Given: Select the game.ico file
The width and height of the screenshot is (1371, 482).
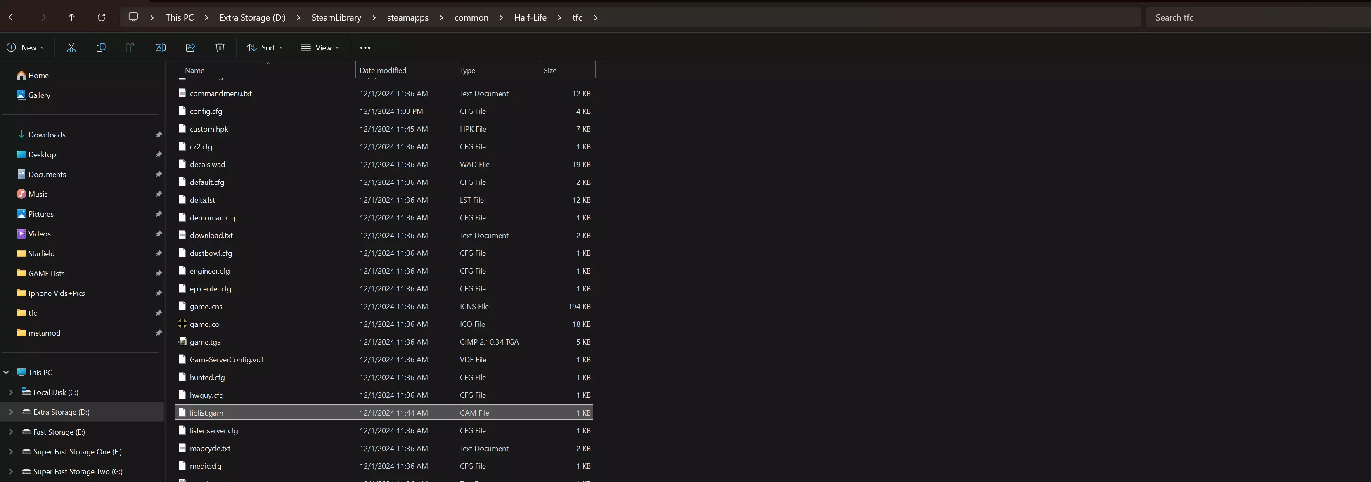Looking at the screenshot, I should click(204, 324).
